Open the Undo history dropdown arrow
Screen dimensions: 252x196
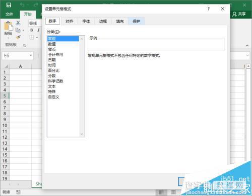click(27, 5)
